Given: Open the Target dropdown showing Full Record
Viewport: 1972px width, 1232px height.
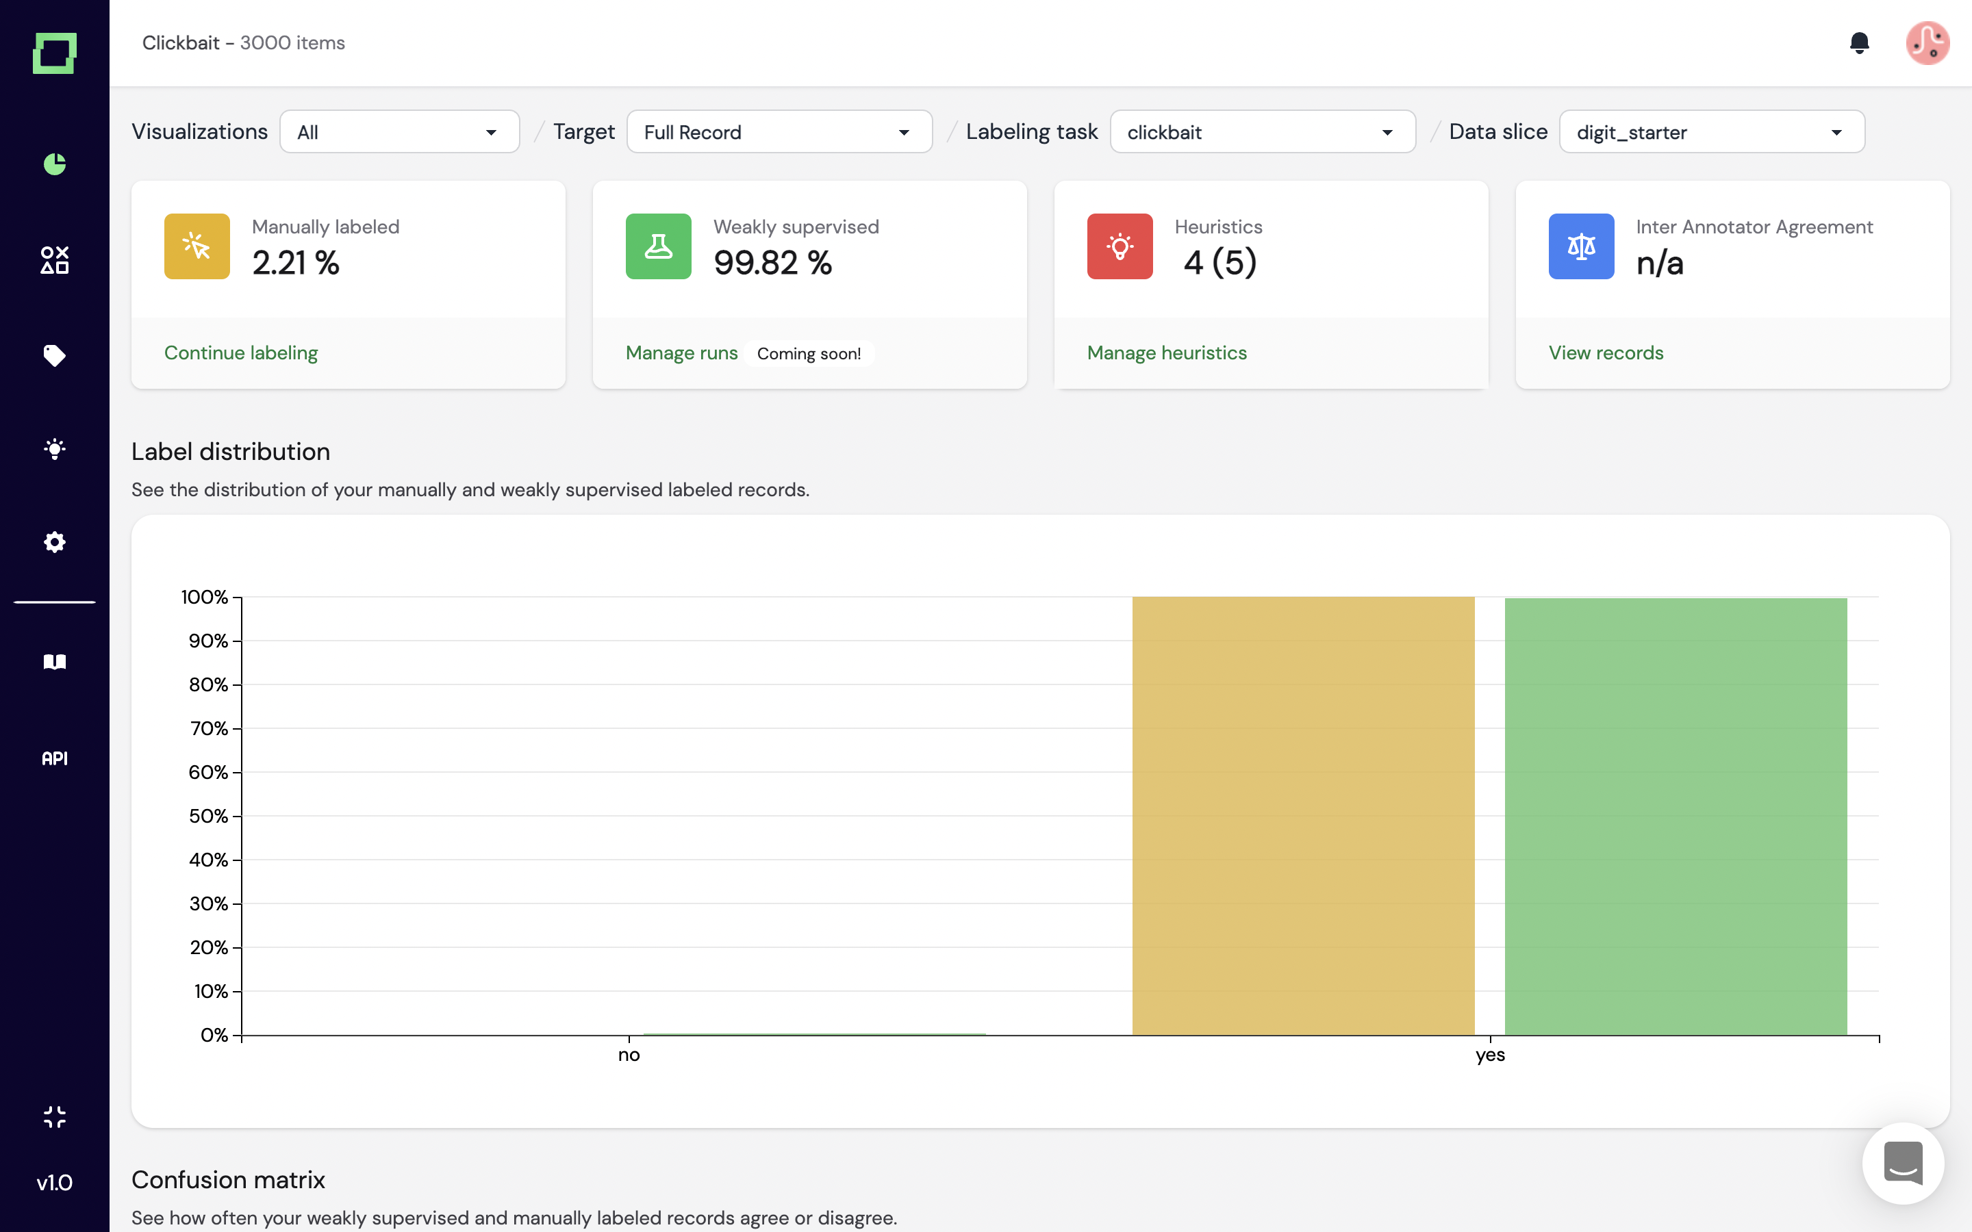Looking at the screenshot, I should tap(779, 132).
